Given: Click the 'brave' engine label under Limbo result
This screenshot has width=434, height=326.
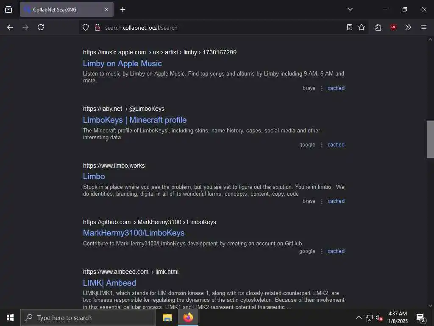Looking at the screenshot, I should tap(309, 201).
